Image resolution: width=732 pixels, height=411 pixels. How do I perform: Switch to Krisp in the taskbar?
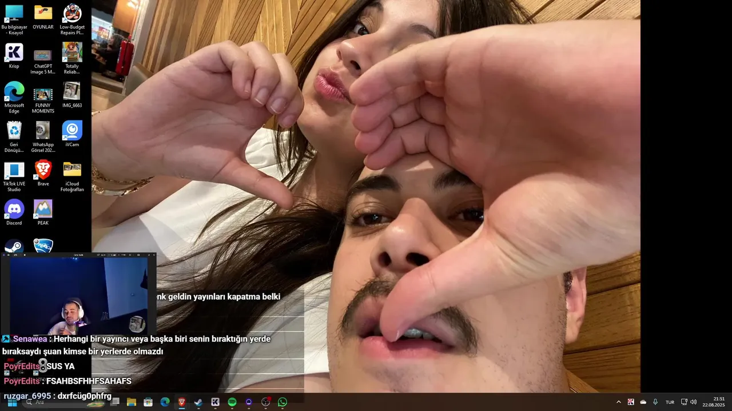point(216,402)
